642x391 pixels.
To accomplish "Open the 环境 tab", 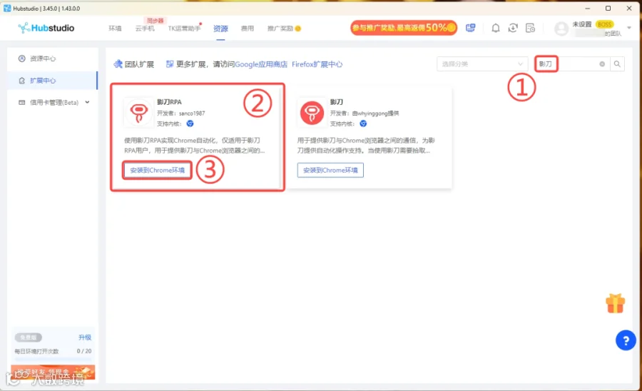I will point(115,29).
